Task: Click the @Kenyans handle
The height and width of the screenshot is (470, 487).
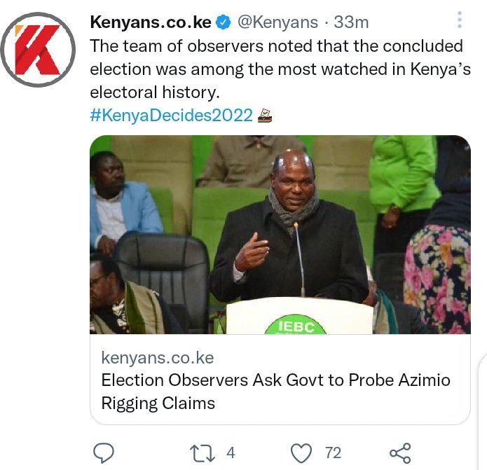Action: click(277, 22)
